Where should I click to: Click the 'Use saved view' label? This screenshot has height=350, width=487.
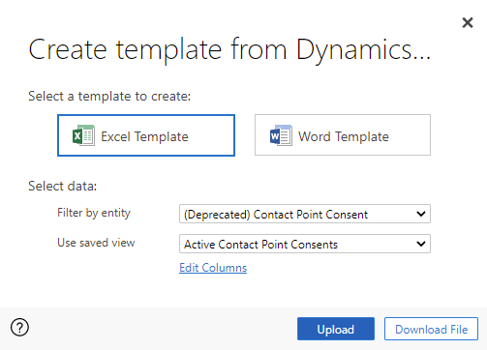click(96, 243)
